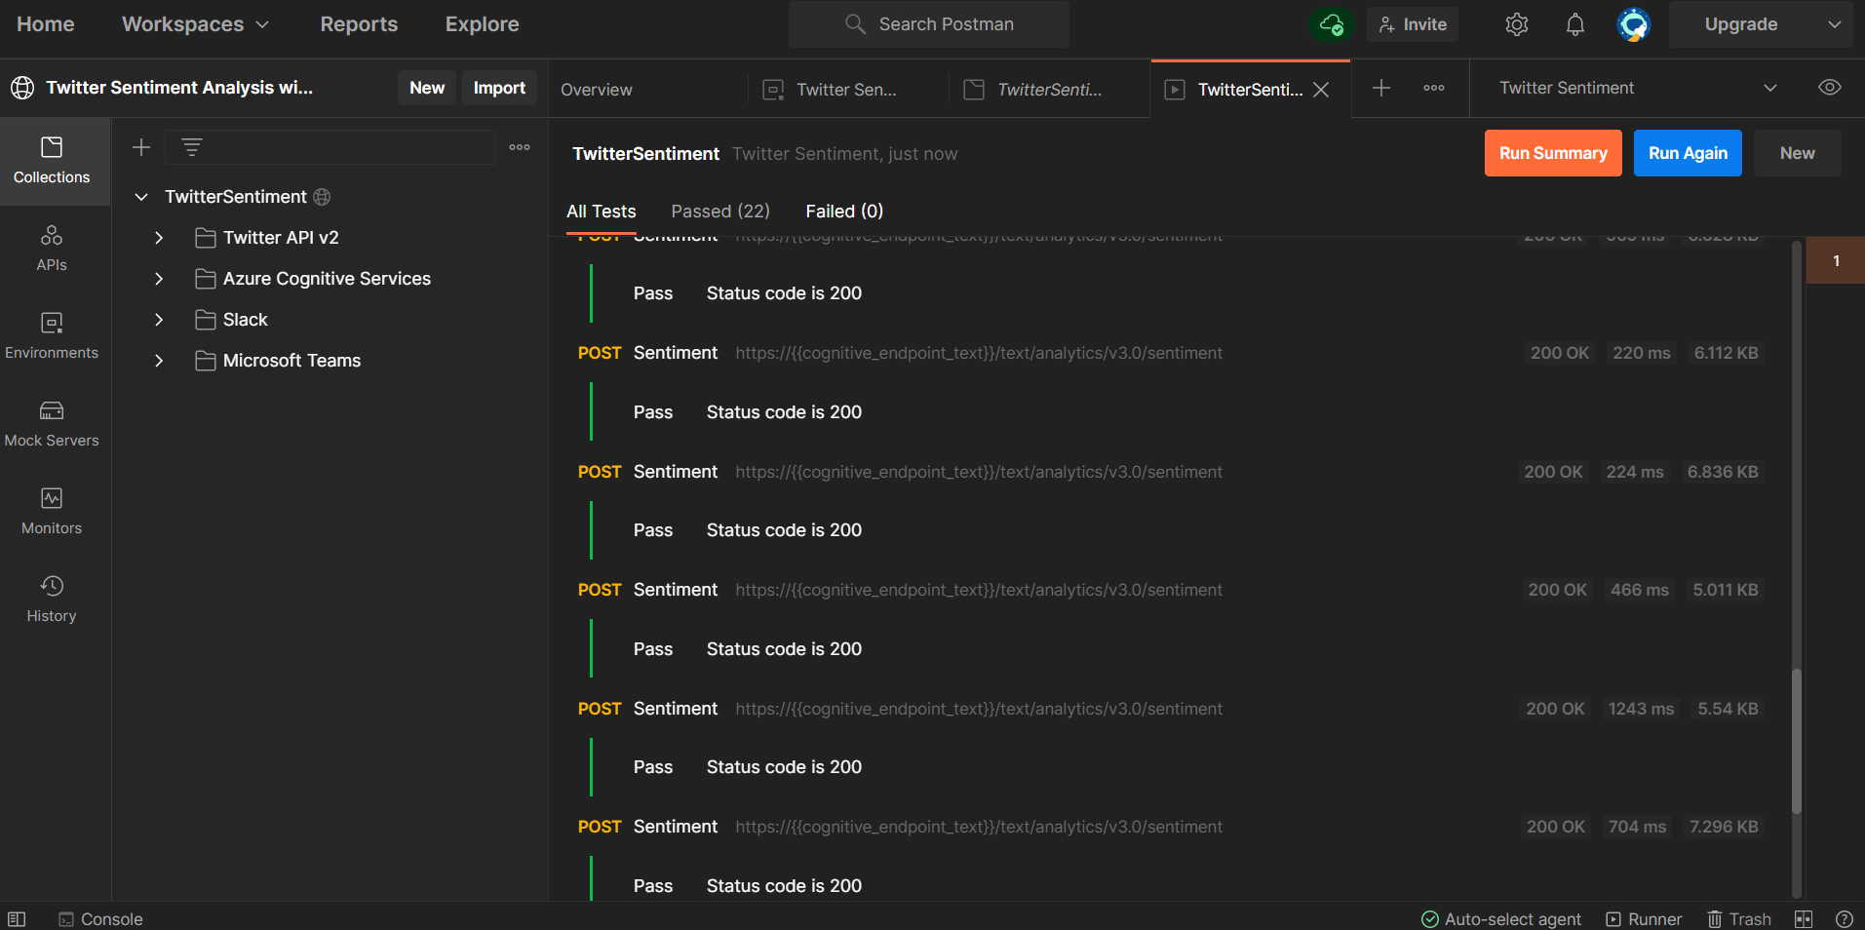
Task: Open the Sentiment request with 220 ms
Action: [x=676, y=353]
